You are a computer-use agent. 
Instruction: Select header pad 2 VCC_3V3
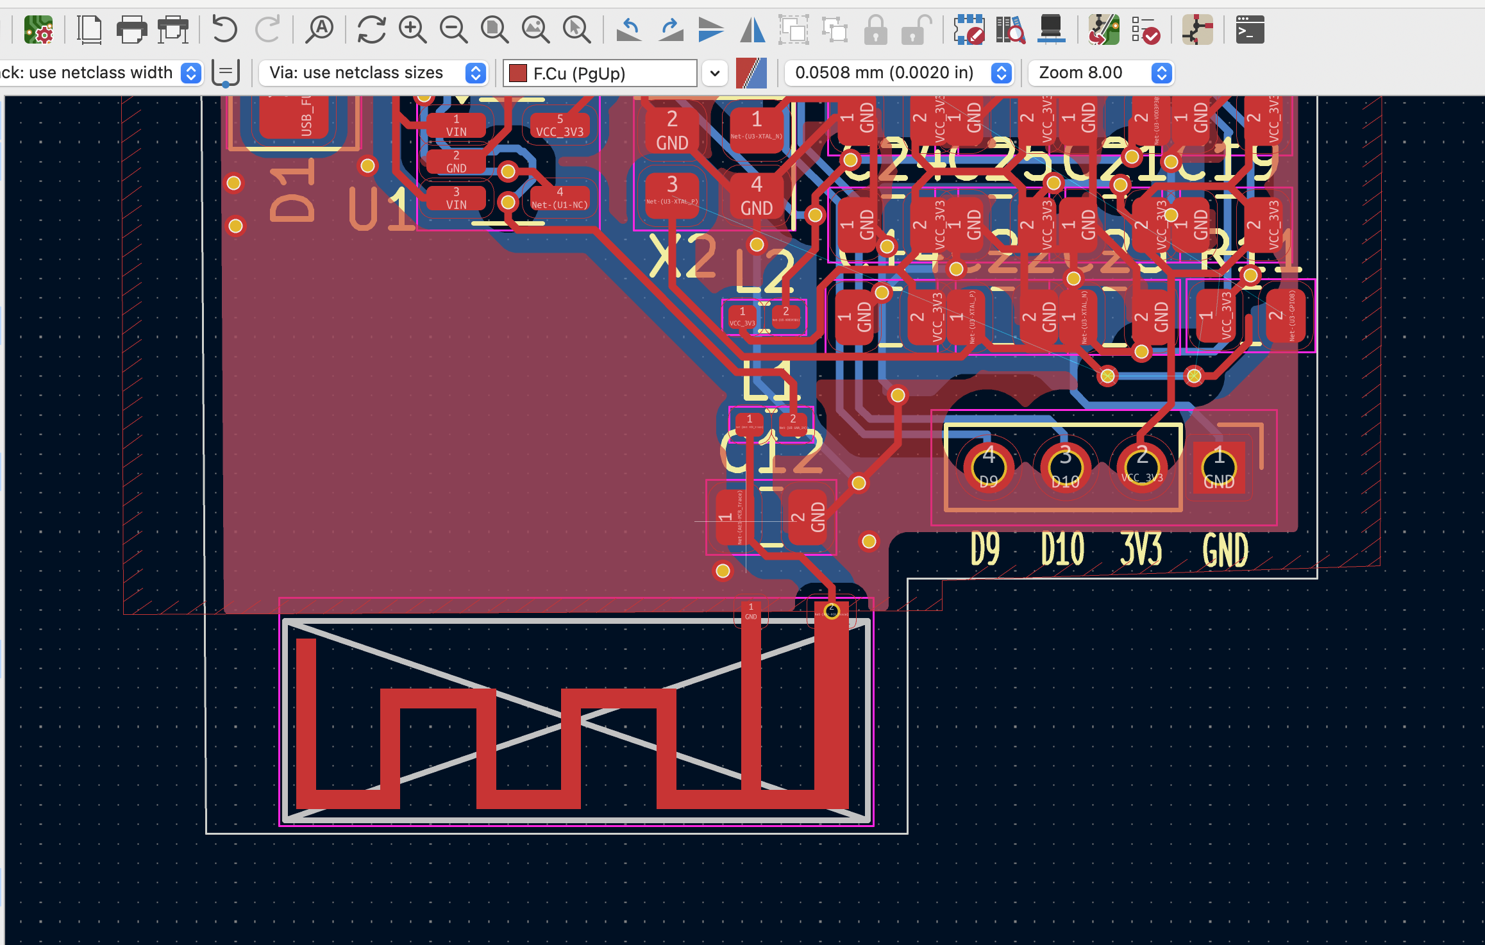(1143, 468)
